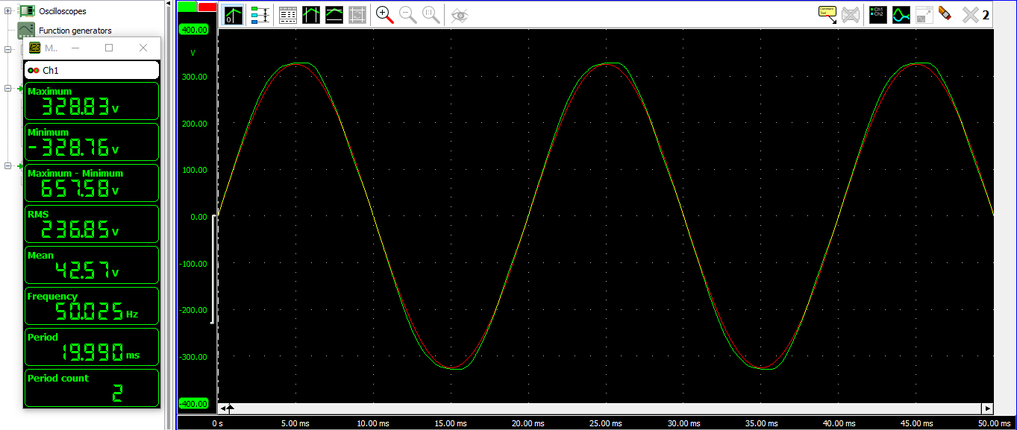The width and height of the screenshot is (1017, 430).
Task: Click the green and cyan waveform icon
Action: 901,15
